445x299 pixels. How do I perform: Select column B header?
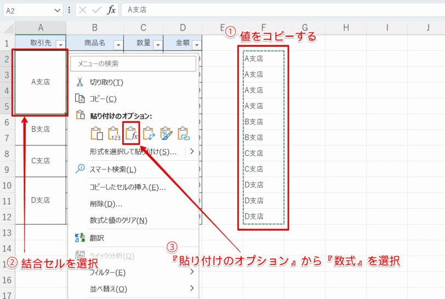click(95, 28)
